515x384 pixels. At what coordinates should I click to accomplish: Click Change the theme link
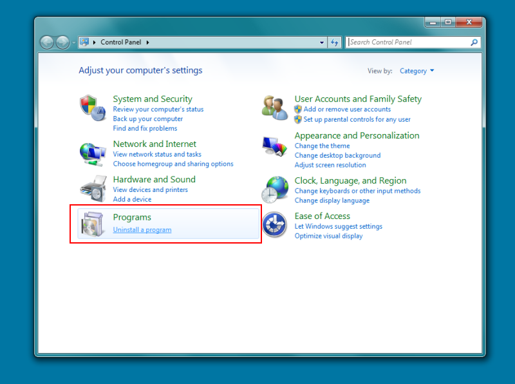click(x=323, y=146)
